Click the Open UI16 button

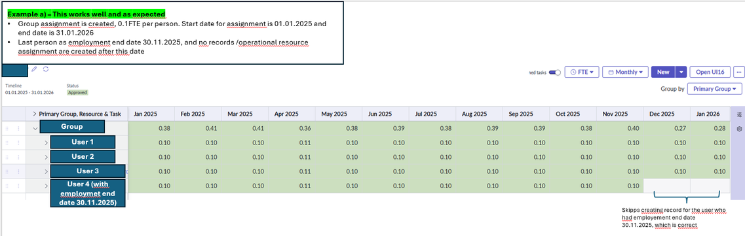710,72
